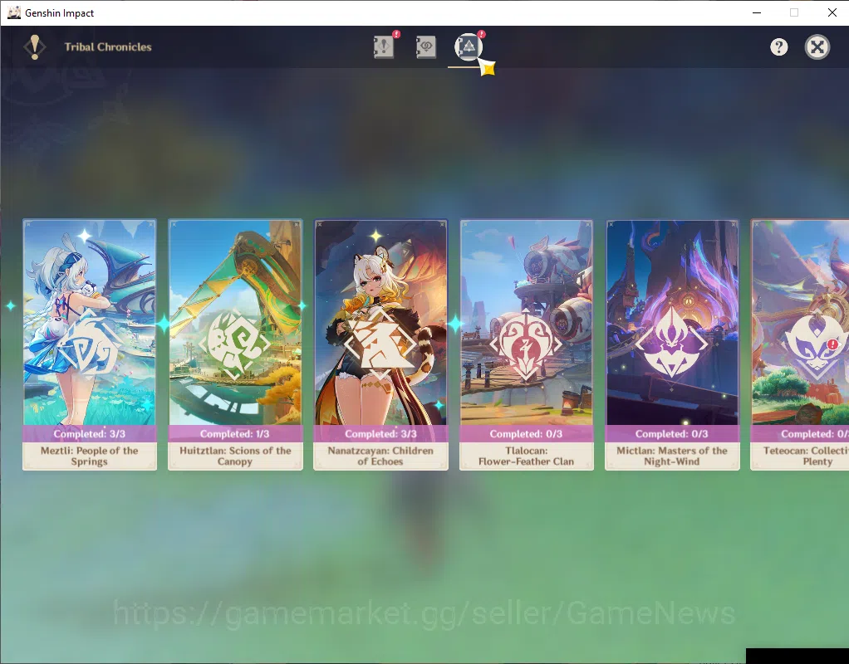Click "Completed: 3/3" under the Meztli card
The width and height of the screenshot is (849, 664).
(x=90, y=434)
